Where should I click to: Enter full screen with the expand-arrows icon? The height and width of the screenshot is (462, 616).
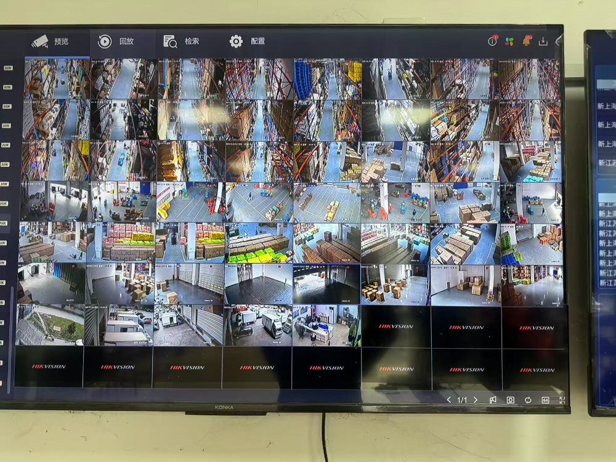[x=562, y=400]
